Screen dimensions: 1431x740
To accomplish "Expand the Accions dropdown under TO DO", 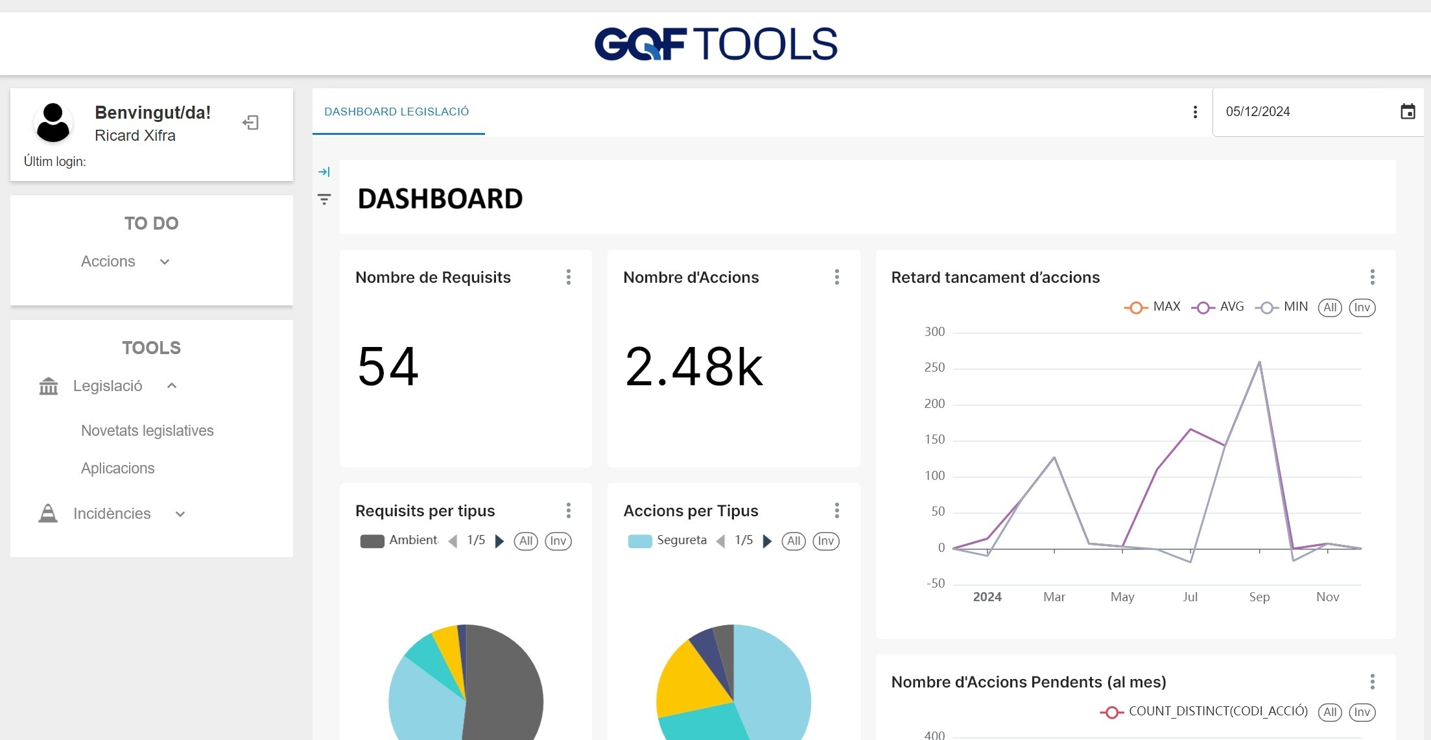I will coord(165,262).
